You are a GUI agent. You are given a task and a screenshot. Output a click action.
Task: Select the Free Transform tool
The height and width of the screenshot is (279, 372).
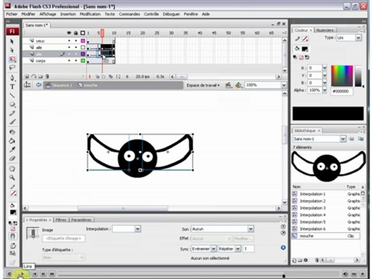pos(12,59)
